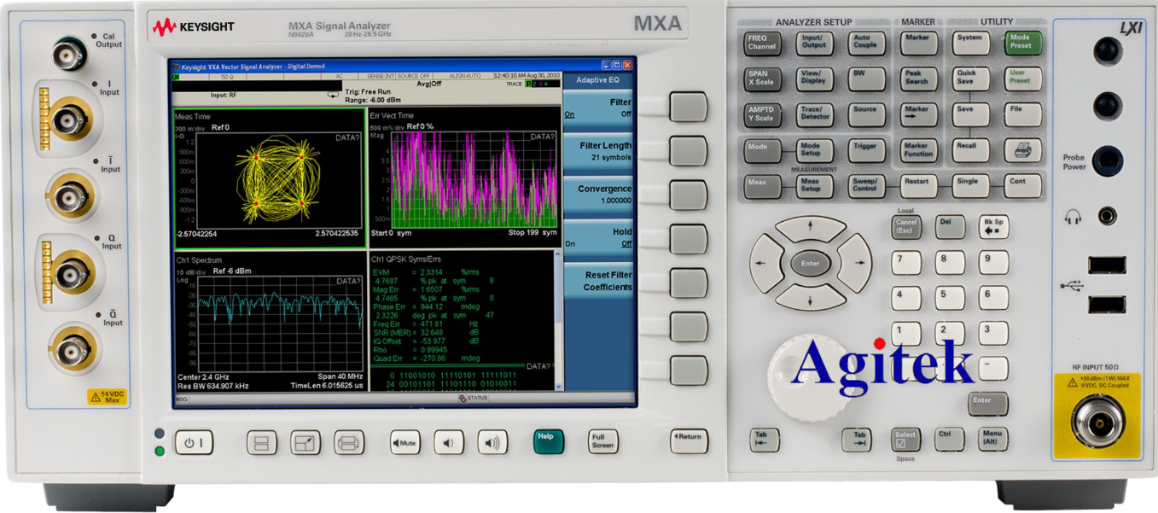Mute the analyzer speaker
The image size is (1158, 513).
point(404,442)
